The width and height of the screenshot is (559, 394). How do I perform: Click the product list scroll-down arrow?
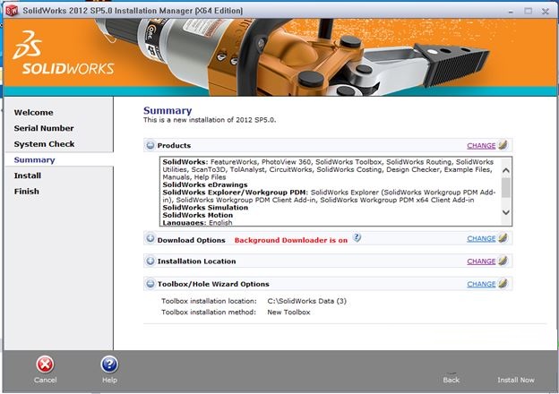point(506,212)
